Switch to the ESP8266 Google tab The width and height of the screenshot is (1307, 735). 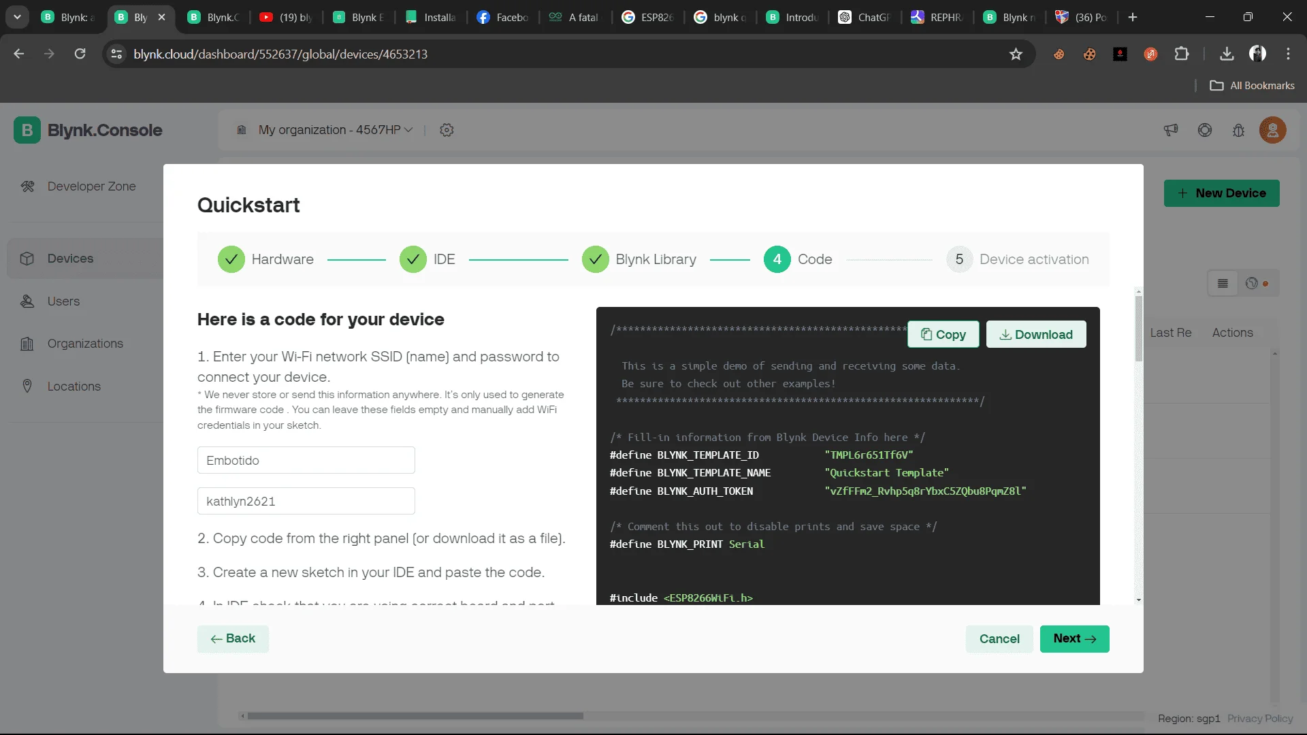[647, 17]
